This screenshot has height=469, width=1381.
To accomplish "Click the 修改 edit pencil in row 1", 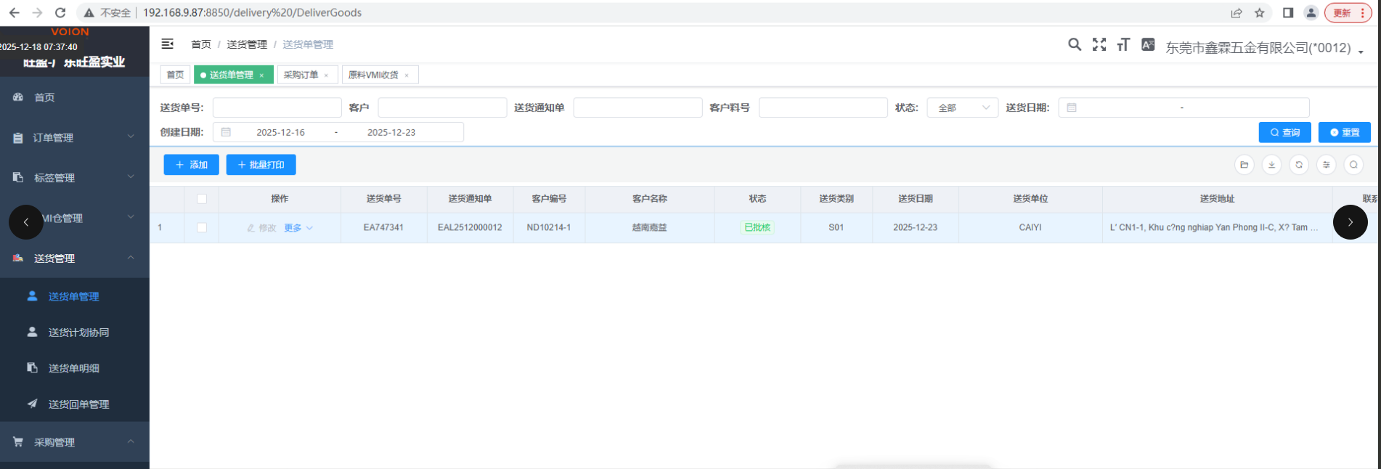I will (261, 228).
